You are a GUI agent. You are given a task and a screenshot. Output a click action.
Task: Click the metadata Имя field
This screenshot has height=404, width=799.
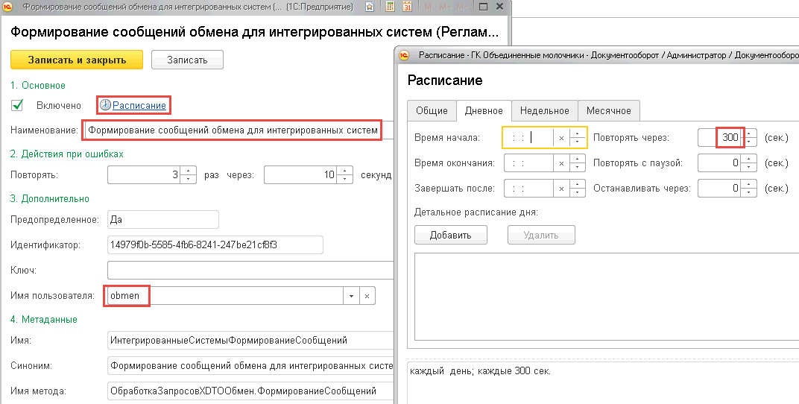pyautogui.click(x=250, y=341)
